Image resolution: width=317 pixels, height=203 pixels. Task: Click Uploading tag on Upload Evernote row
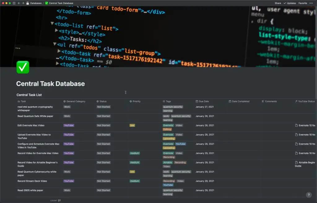click(169, 139)
